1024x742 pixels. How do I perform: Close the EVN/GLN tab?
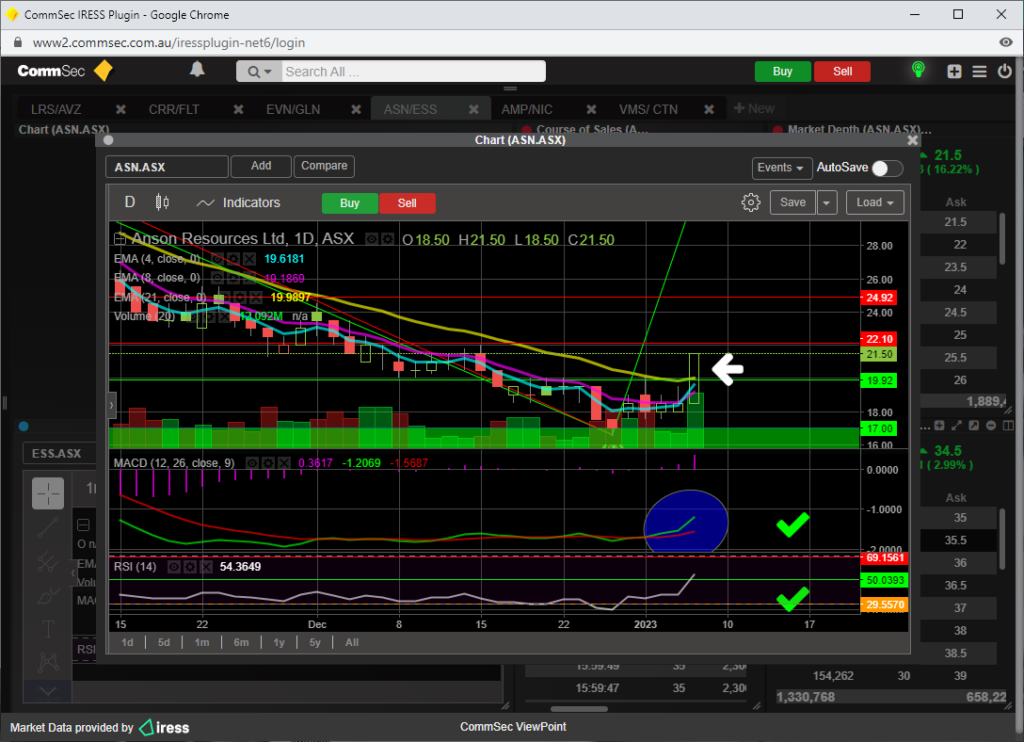[x=356, y=110]
